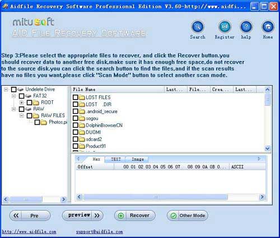The width and height of the screenshot is (280, 238).
Task: Click the preview button
Action: 82,216
